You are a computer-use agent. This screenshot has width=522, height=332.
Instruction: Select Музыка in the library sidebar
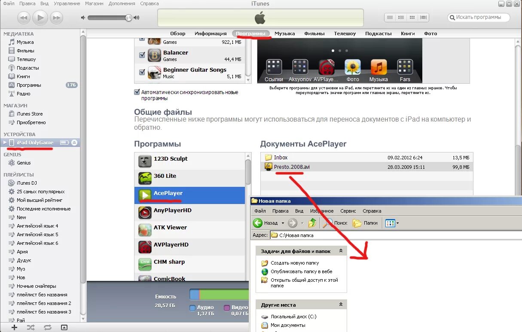click(25, 42)
